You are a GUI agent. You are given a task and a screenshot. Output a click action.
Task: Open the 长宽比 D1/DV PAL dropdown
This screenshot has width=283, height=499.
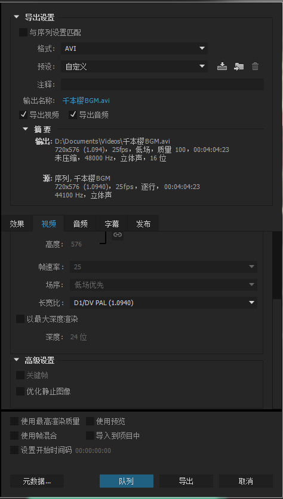163,303
